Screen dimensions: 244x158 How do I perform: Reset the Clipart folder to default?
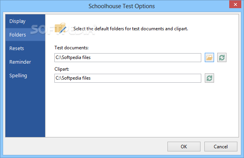[209, 78]
